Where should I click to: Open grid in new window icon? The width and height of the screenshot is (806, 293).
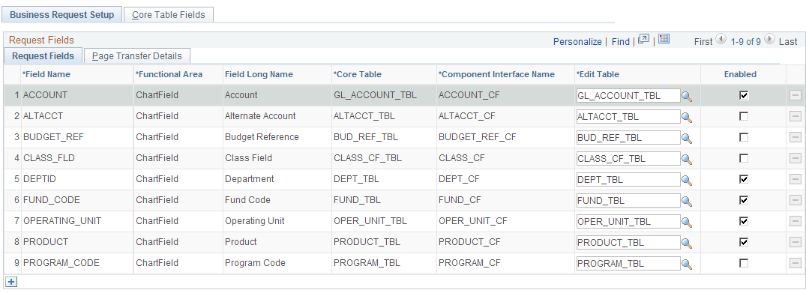pyautogui.click(x=643, y=40)
